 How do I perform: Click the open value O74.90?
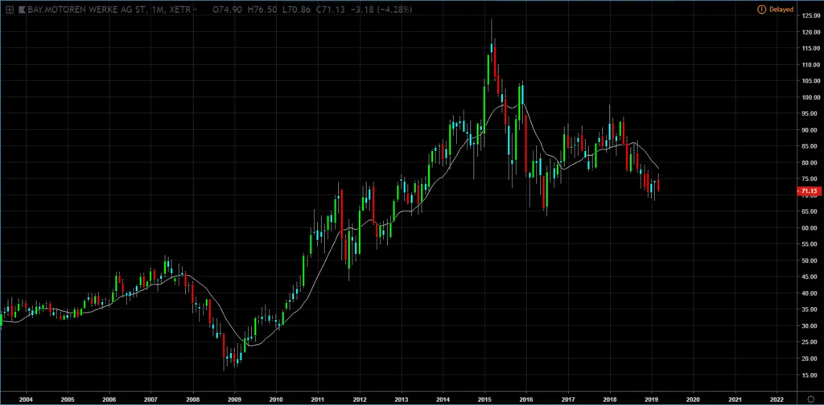pos(227,10)
